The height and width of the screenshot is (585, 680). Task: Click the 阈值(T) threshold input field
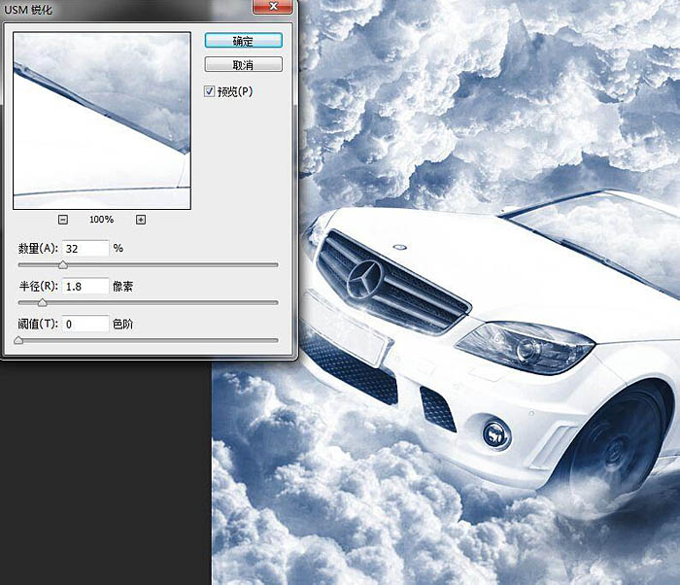(85, 325)
